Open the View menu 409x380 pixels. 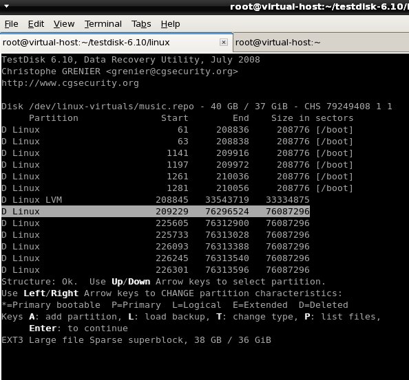pos(64,24)
